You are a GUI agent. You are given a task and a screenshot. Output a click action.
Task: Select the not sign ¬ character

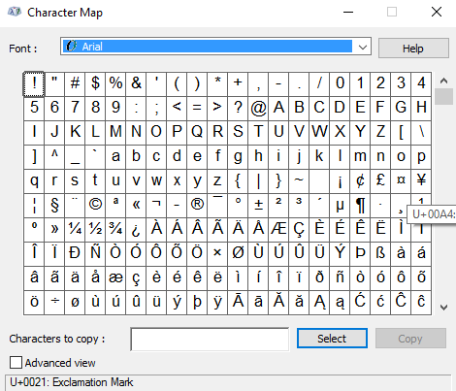click(156, 206)
